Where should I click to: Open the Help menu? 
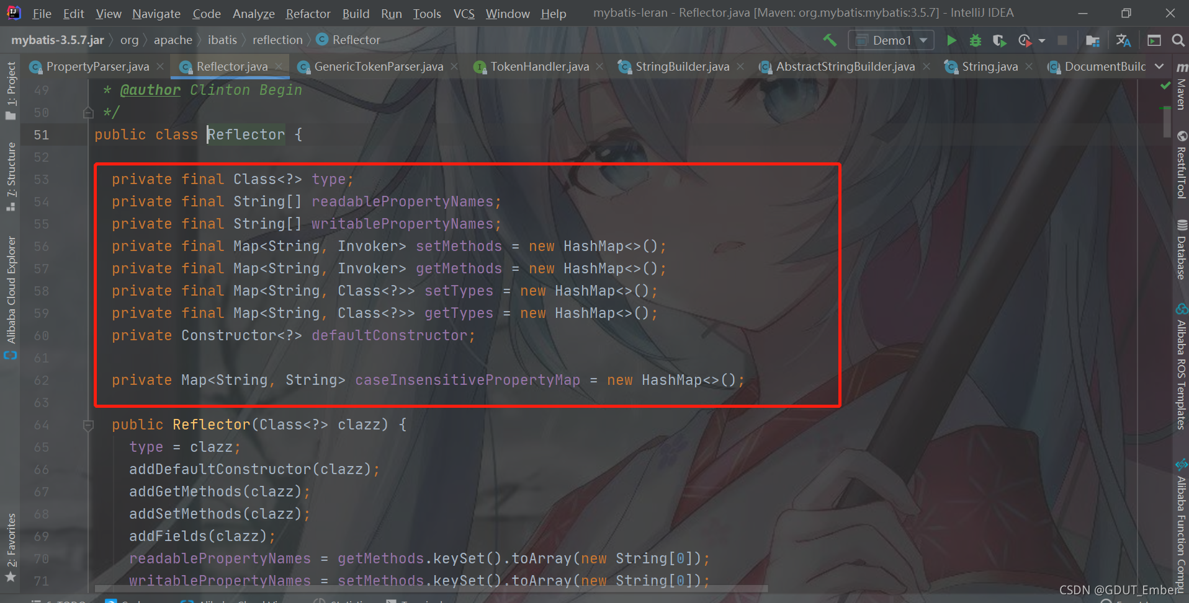tap(553, 14)
